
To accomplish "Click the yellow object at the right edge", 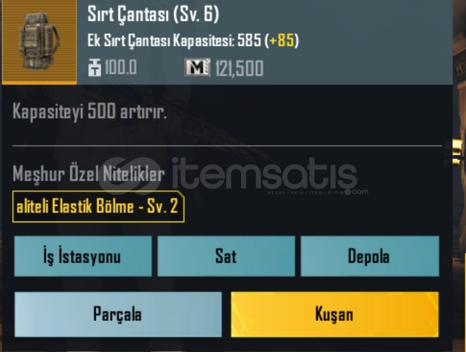I will pos(459,153).
